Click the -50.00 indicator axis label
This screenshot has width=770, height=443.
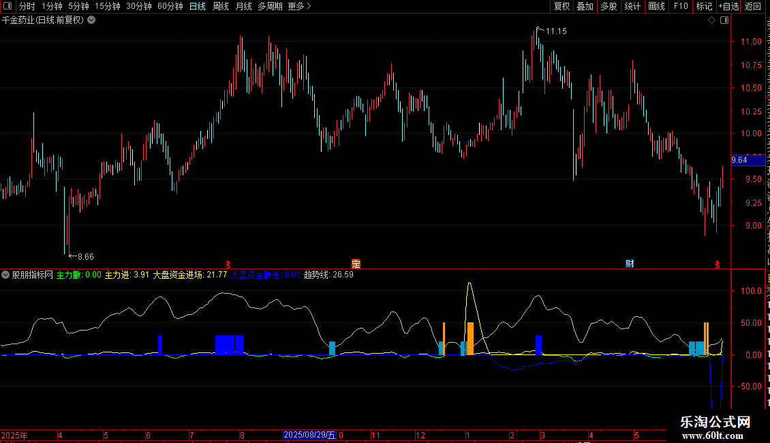tap(751, 386)
